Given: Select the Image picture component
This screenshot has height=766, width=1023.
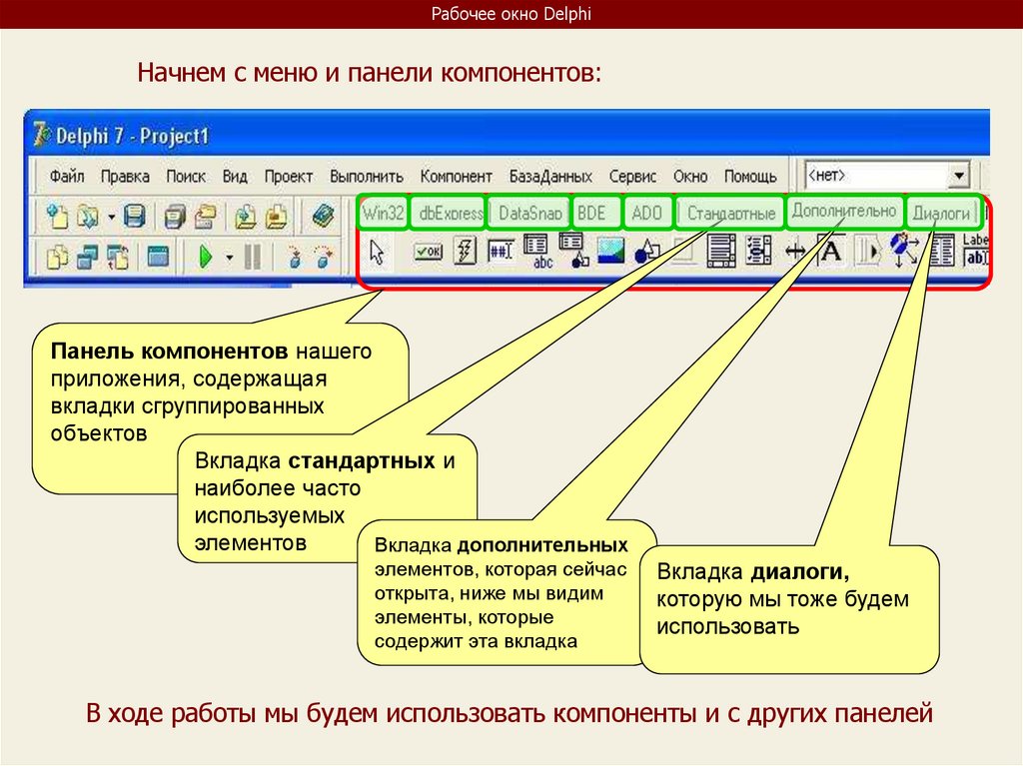Looking at the screenshot, I should pyautogui.click(x=610, y=252).
